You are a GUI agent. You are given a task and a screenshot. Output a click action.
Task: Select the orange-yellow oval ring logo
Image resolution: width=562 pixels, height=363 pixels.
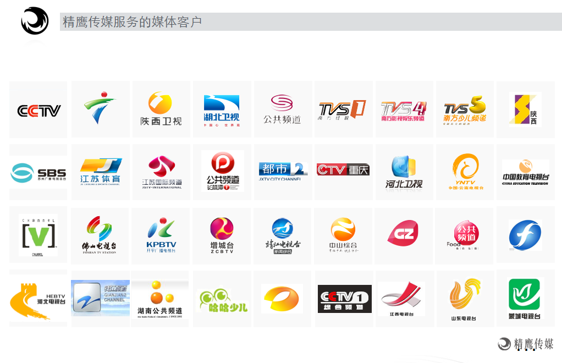[x=282, y=299]
